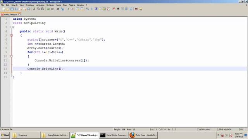
Task: Click the Zoom Out toolbar icon
Action: point(72,9)
